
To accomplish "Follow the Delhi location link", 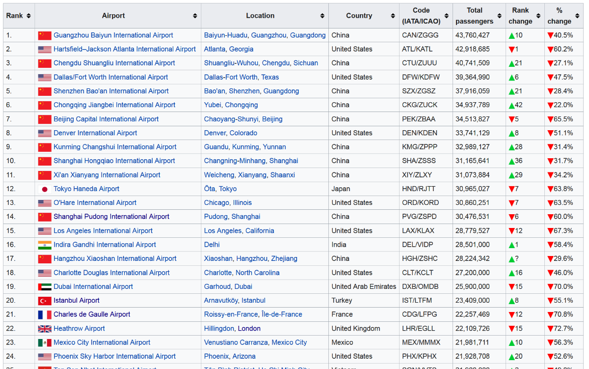I will point(212,245).
